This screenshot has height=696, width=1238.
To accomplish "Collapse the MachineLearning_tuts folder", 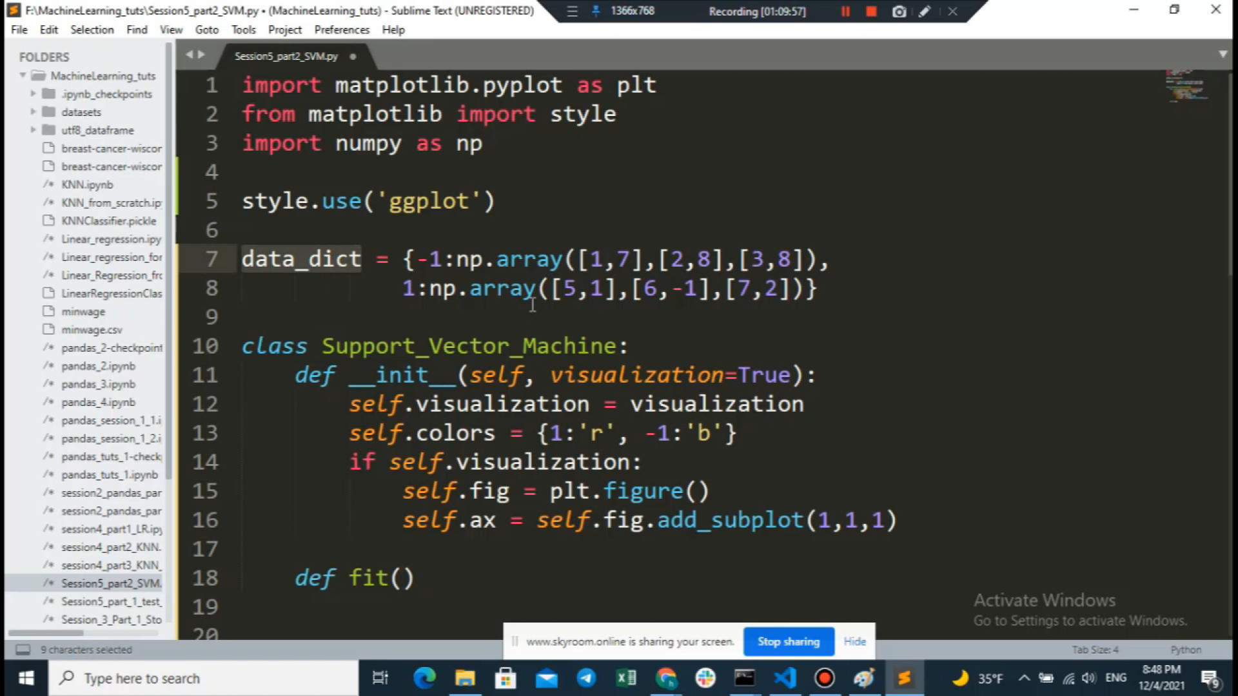I will pyautogui.click(x=22, y=75).
